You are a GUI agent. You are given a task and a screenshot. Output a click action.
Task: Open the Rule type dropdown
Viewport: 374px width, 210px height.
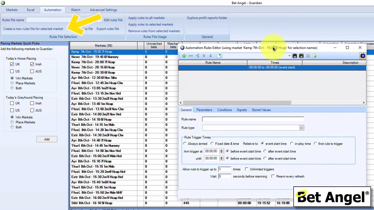point(301,128)
